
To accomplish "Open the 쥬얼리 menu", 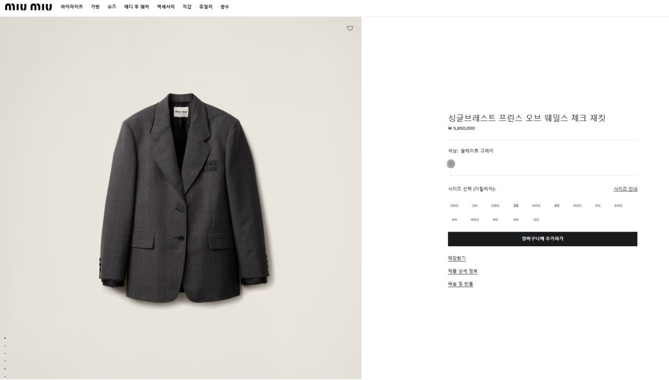I will 205,7.
